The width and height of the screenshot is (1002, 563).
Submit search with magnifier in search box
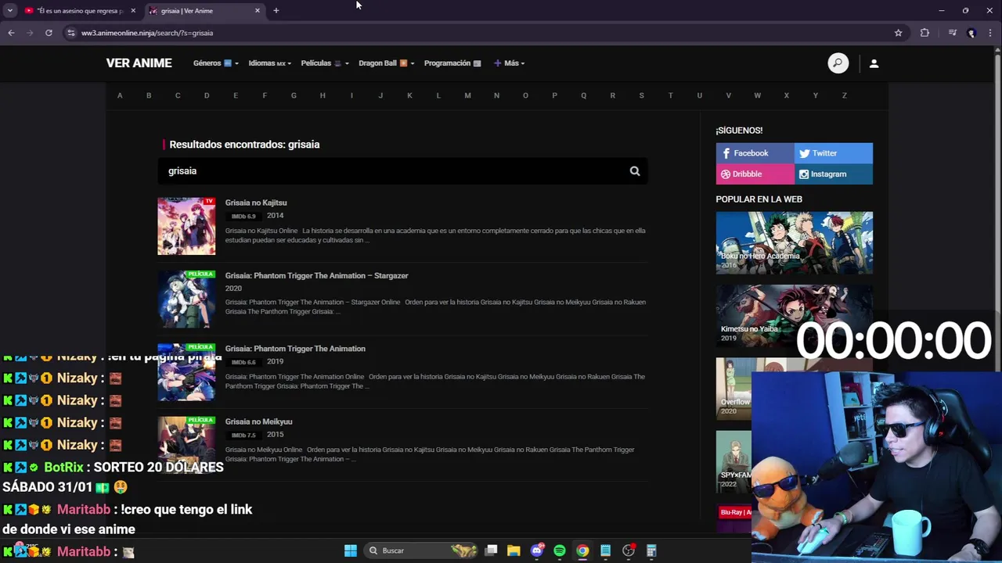point(635,171)
